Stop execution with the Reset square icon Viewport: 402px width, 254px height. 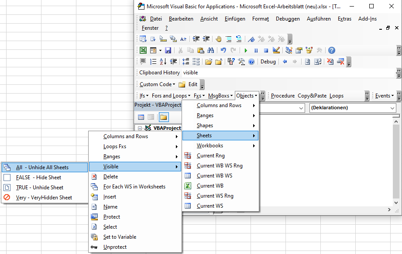[x=266, y=51]
